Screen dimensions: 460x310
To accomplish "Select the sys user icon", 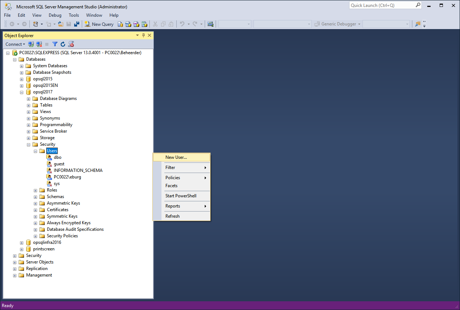I will [49, 184].
